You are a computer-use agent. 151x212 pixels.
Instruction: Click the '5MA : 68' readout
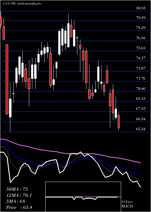coord(16,201)
